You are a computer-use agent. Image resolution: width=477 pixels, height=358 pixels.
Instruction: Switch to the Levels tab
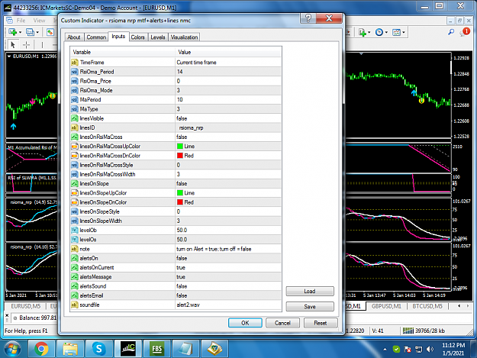click(x=157, y=37)
